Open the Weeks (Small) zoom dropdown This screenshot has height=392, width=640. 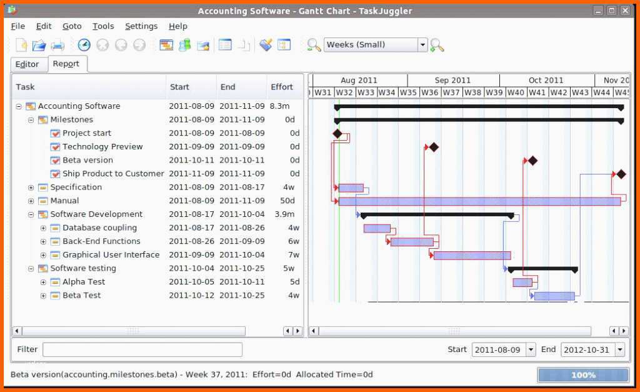pos(422,45)
